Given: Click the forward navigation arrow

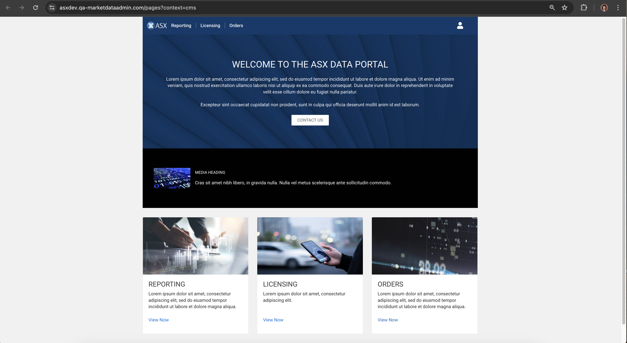Looking at the screenshot, I should [22, 8].
